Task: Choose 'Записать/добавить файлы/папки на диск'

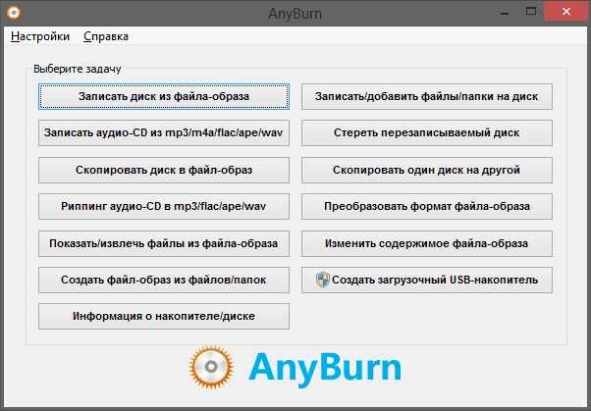Action: (x=427, y=96)
